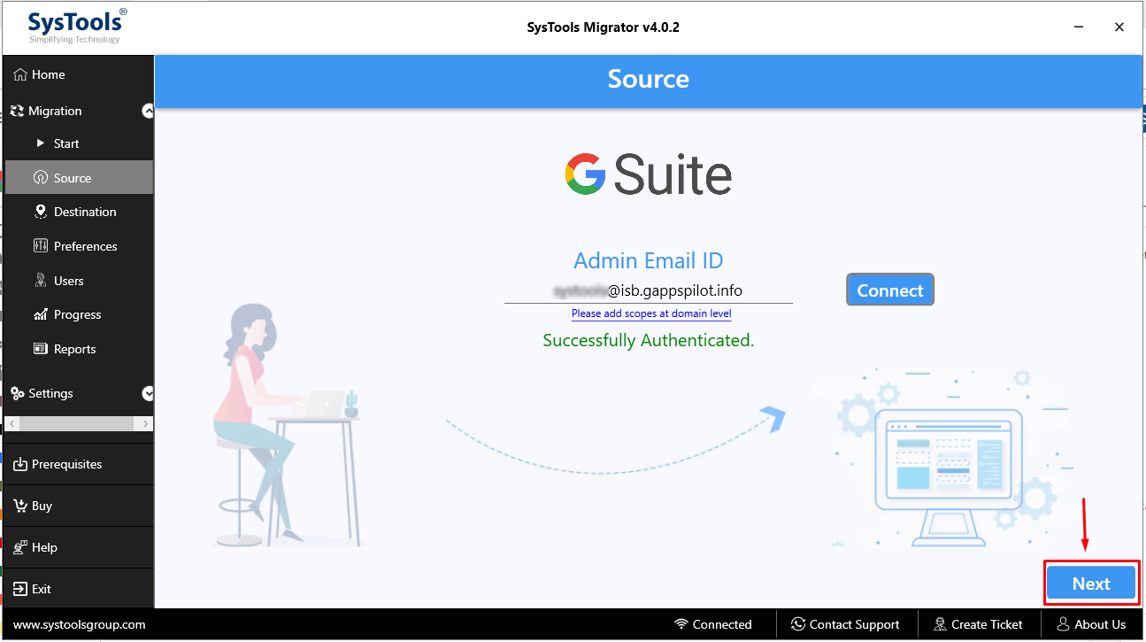
Task: Collapse the Migration section chevron
Action: (x=148, y=111)
